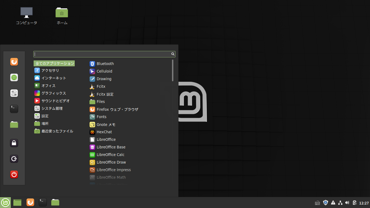Screen dimensions: 370x208
Task: Open Terminal from the panel launcher
Action: pyautogui.click(x=43, y=202)
